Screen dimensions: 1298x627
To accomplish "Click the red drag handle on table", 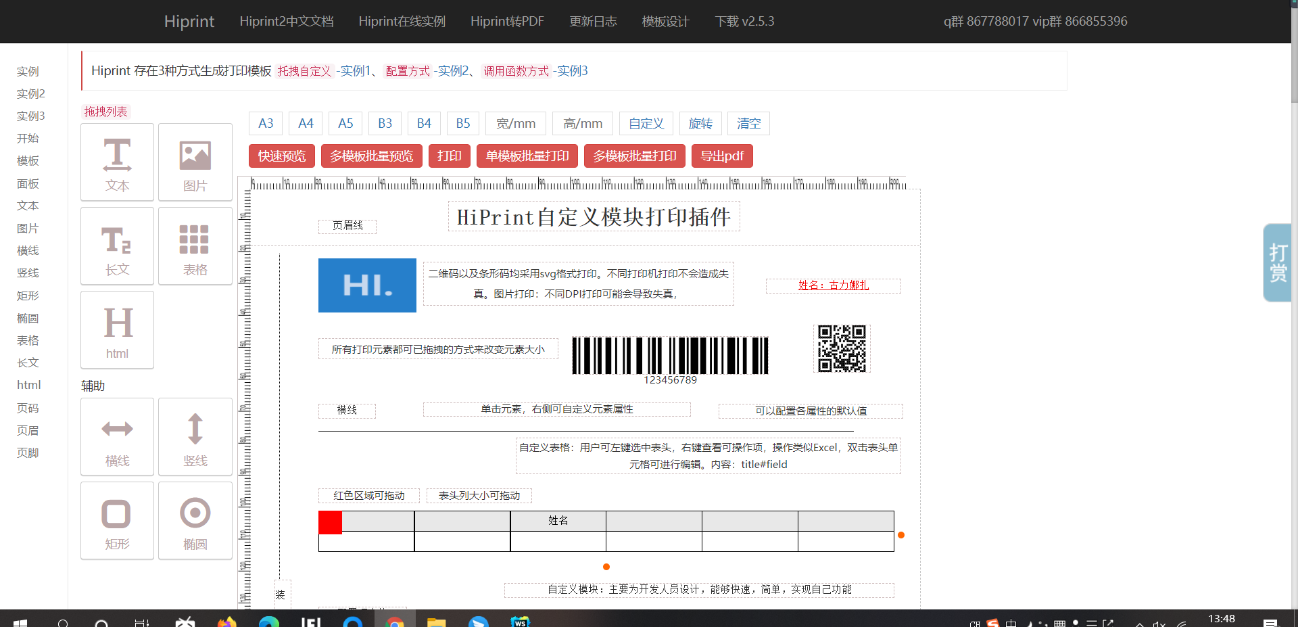I will [x=330, y=523].
